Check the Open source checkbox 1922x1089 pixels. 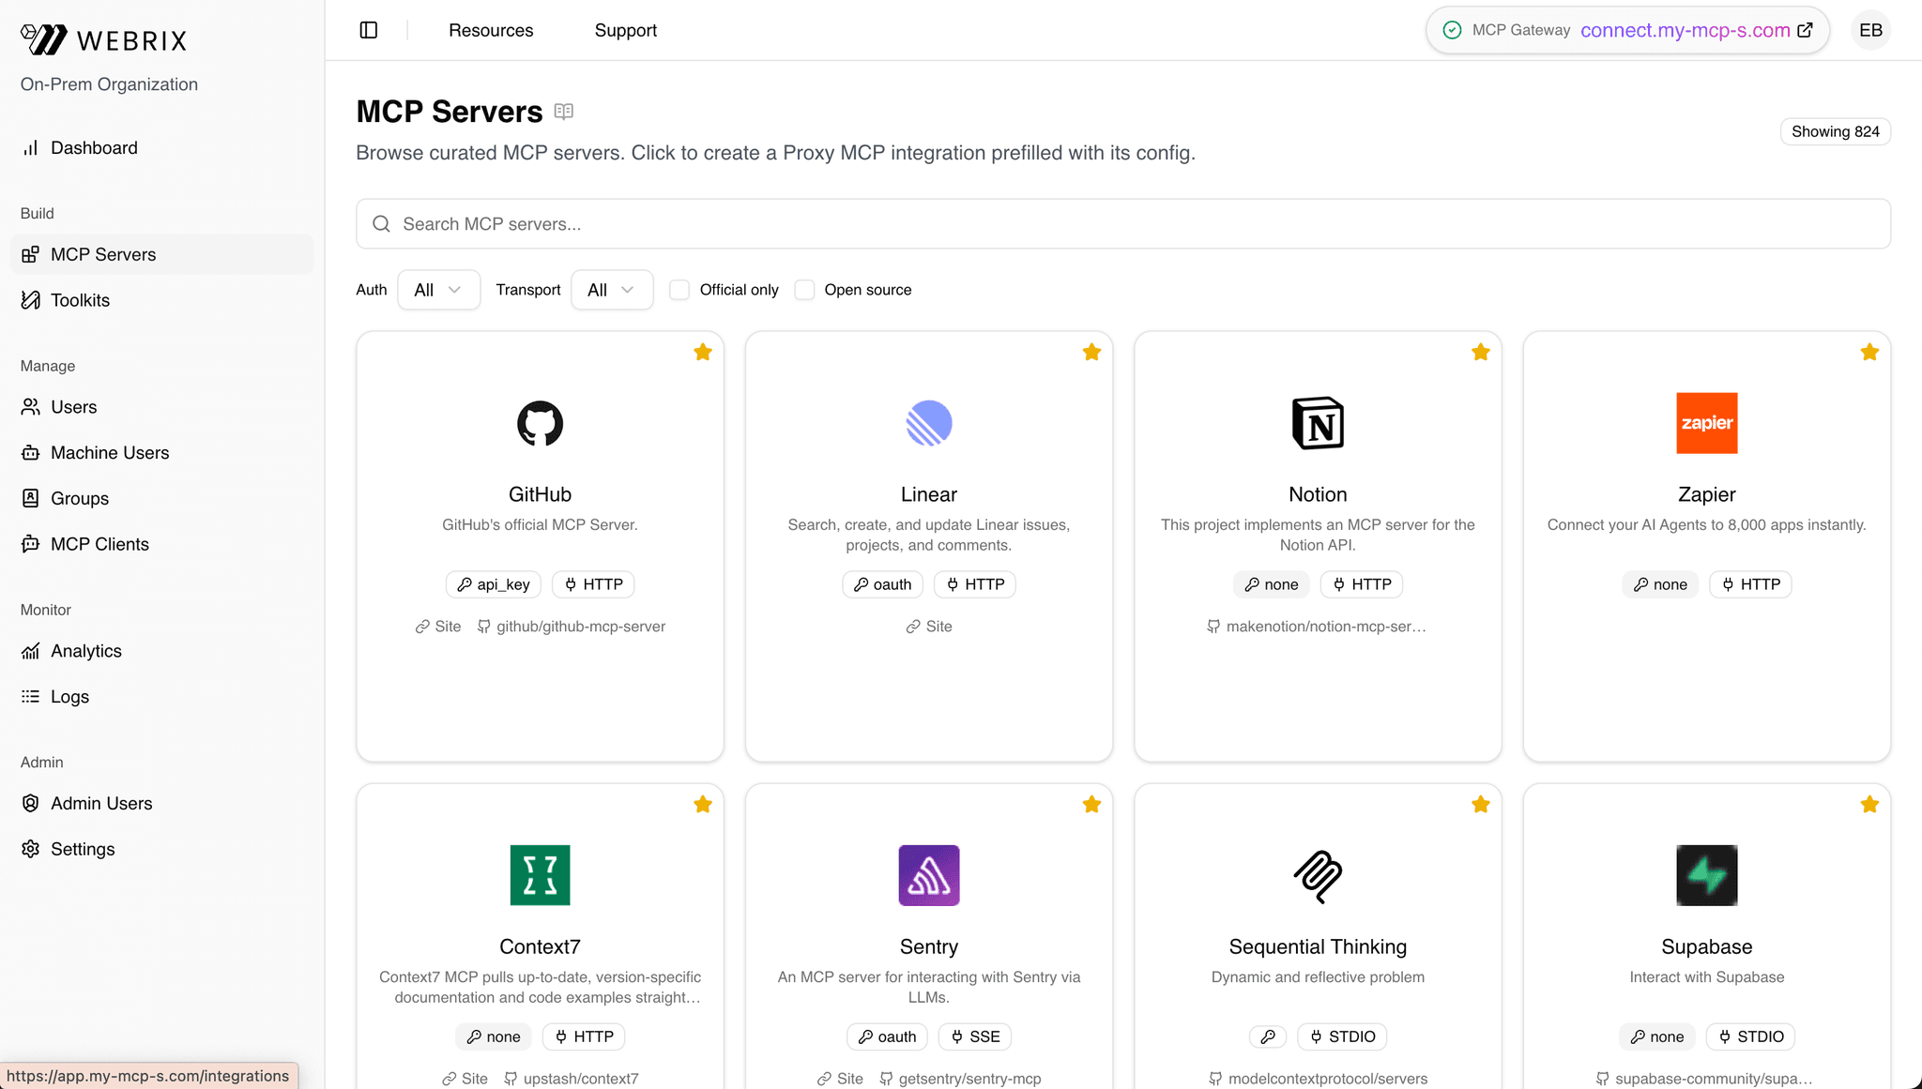[804, 290]
